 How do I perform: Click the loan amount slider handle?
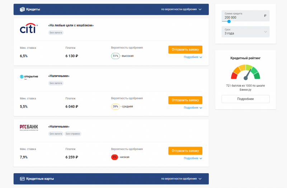click(229, 22)
